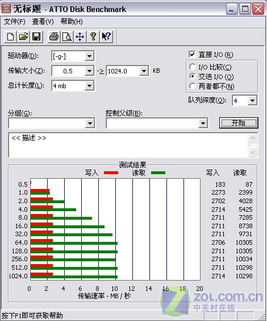
Task: Expand the 0.5 transfer size dropdown
Action: point(90,71)
